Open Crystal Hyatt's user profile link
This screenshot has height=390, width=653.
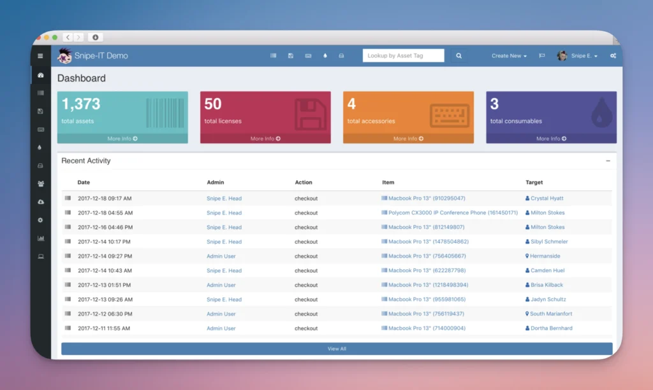coord(547,198)
